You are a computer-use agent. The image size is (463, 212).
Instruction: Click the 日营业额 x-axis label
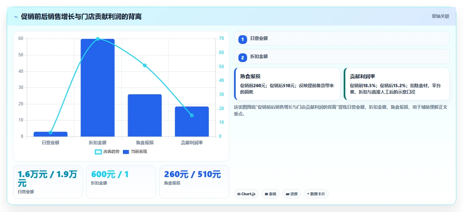(x=51, y=143)
